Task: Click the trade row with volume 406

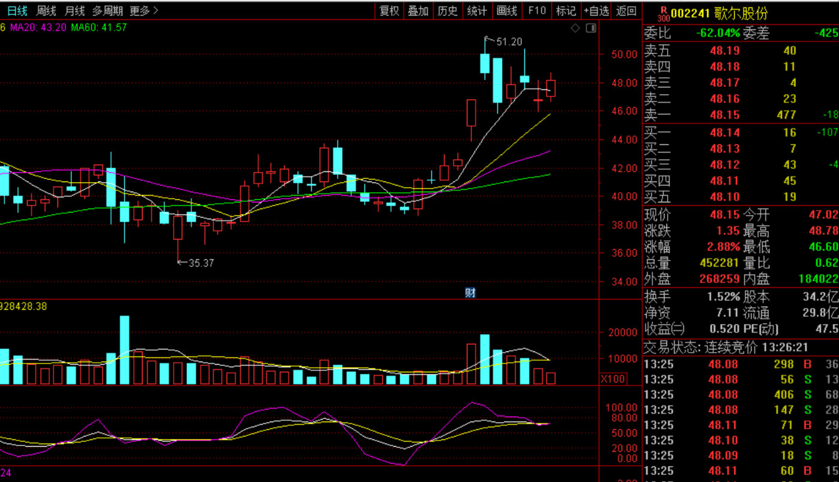Action: 741,395
